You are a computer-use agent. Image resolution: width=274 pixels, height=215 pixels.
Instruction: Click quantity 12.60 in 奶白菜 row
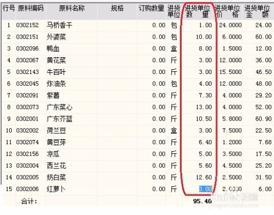tap(204, 177)
